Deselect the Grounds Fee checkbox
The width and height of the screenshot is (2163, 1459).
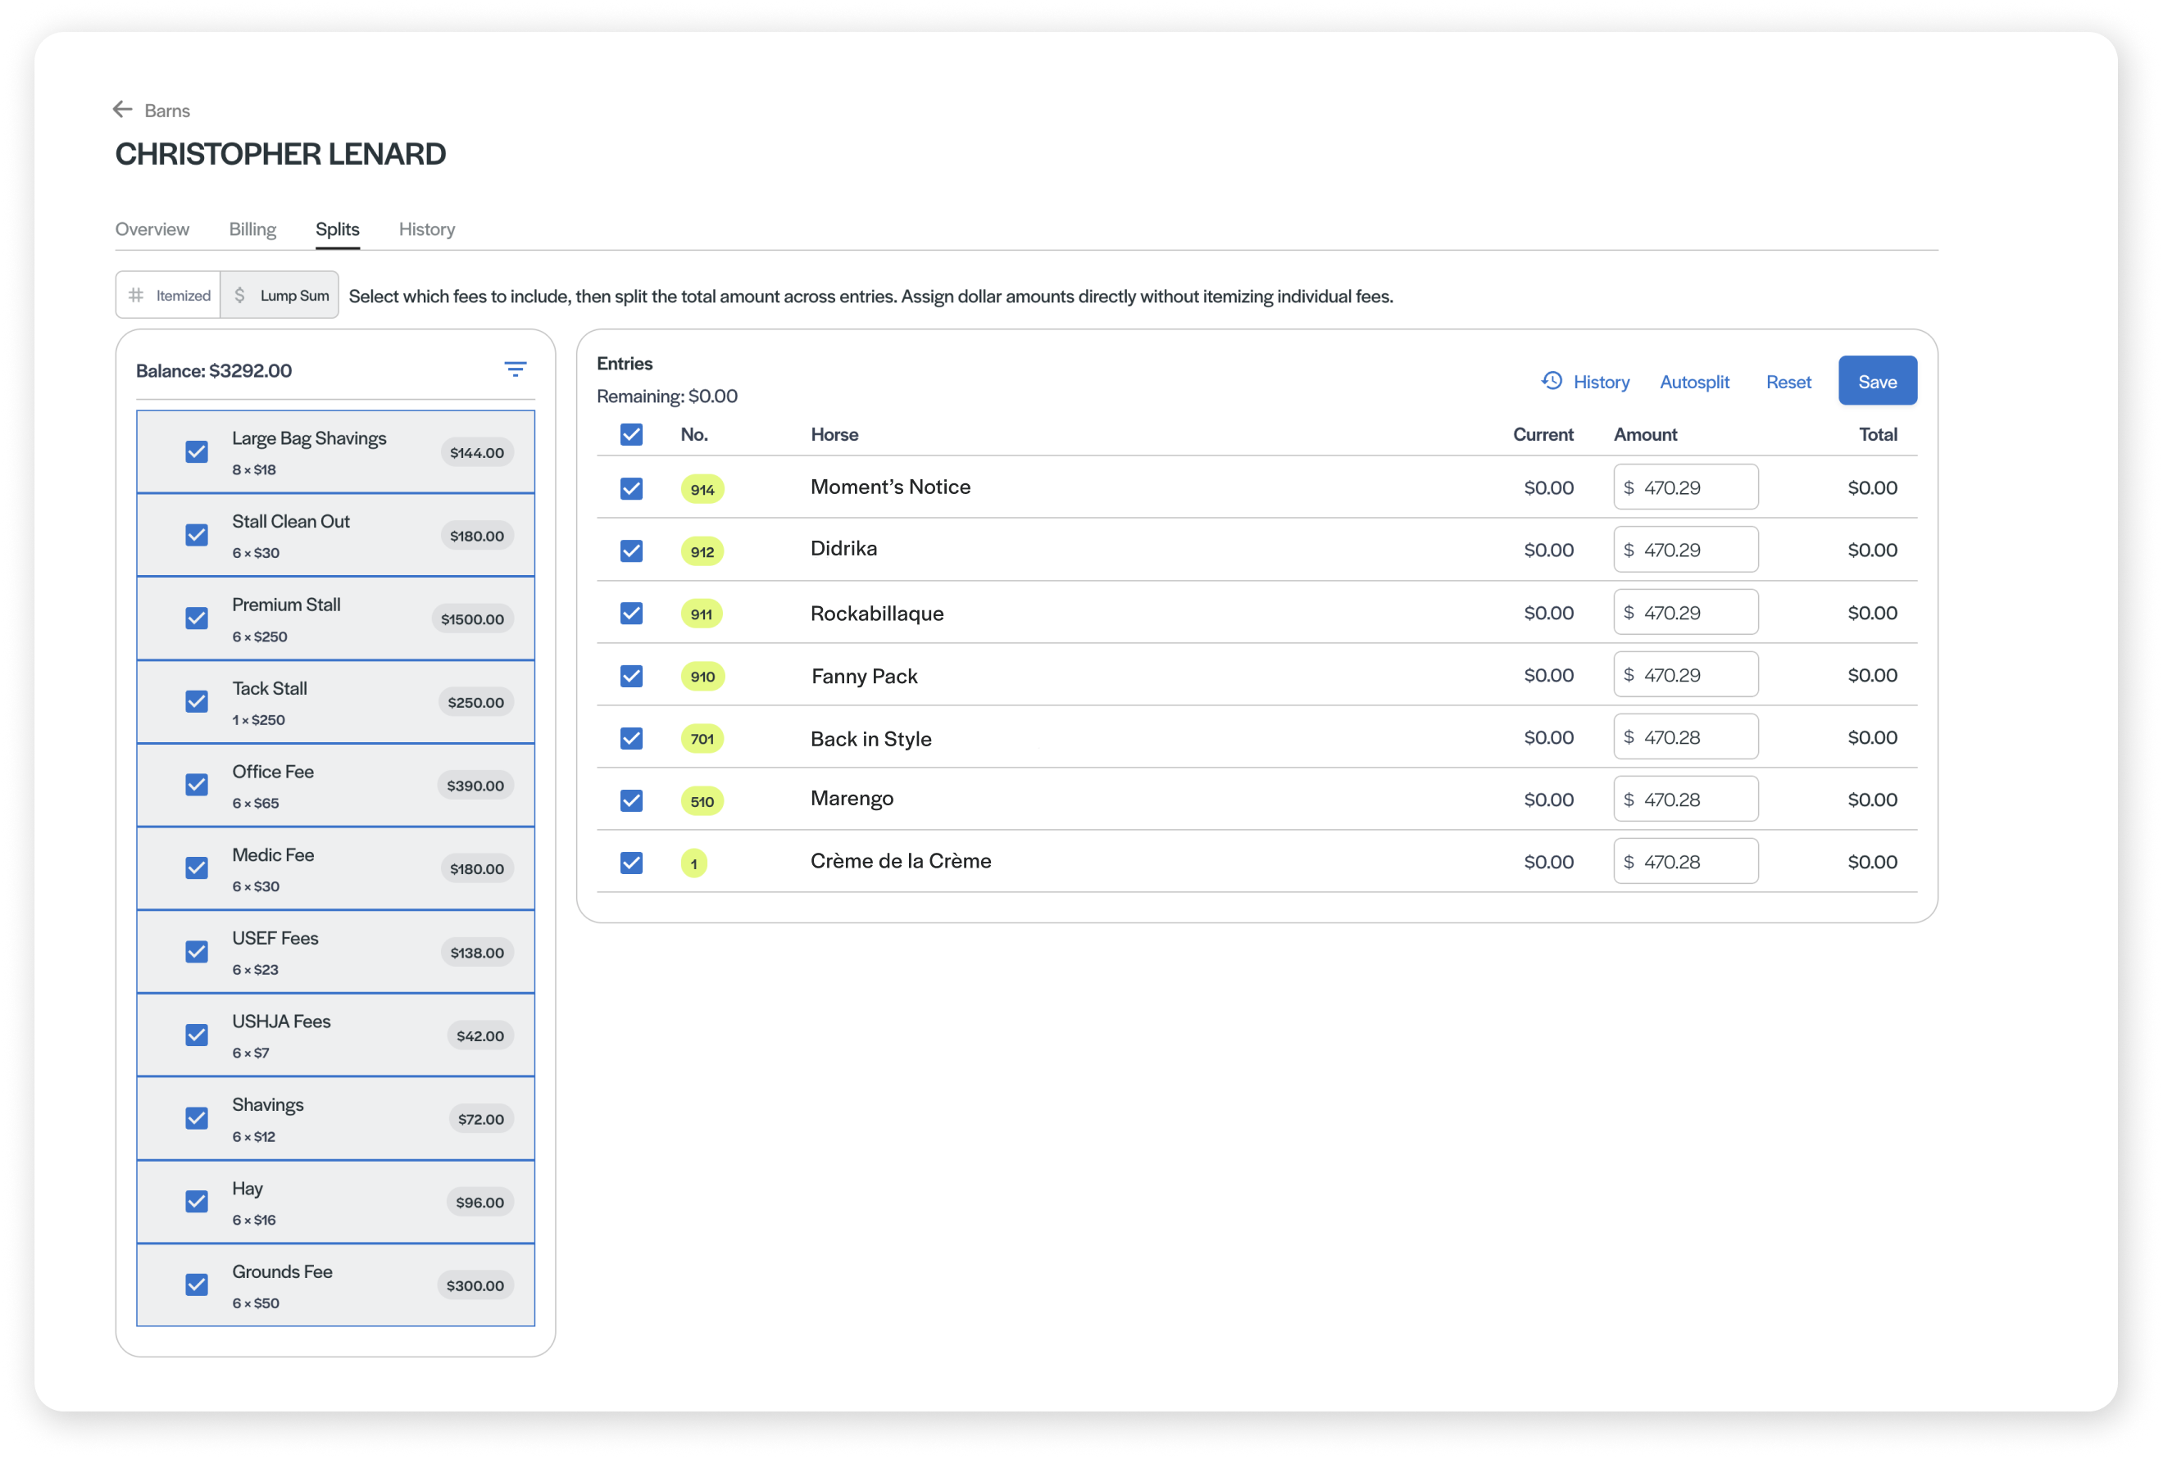pyautogui.click(x=197, y=1284)
